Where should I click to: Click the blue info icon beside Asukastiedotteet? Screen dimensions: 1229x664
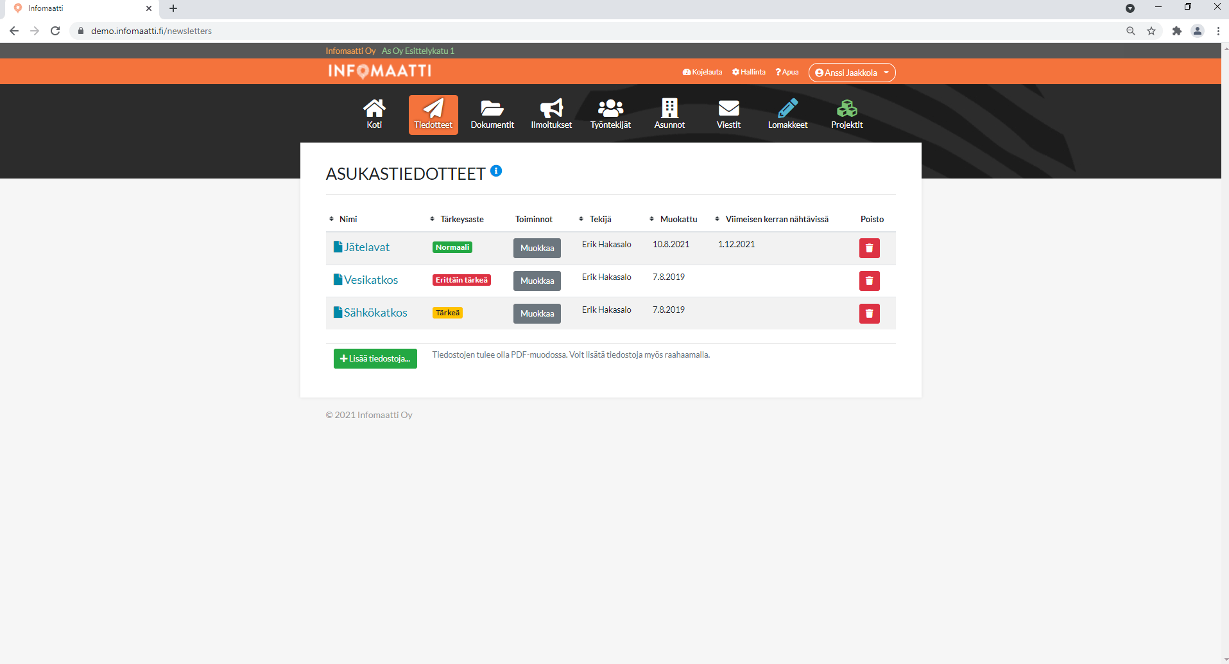[496, 171]
